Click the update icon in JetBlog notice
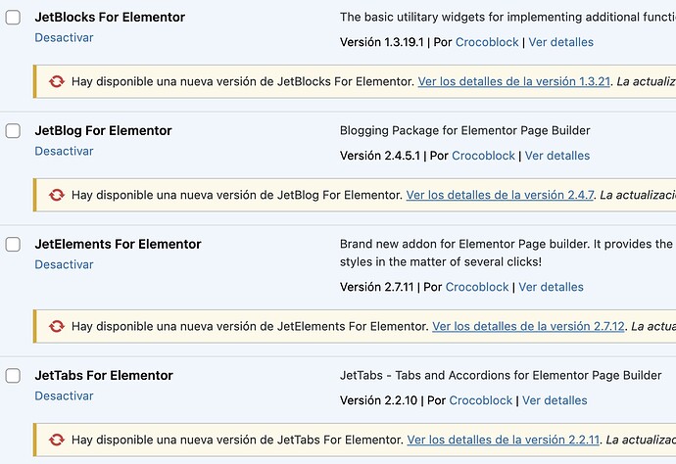This screenshot has width=676, height=464. tap(56, 195)
